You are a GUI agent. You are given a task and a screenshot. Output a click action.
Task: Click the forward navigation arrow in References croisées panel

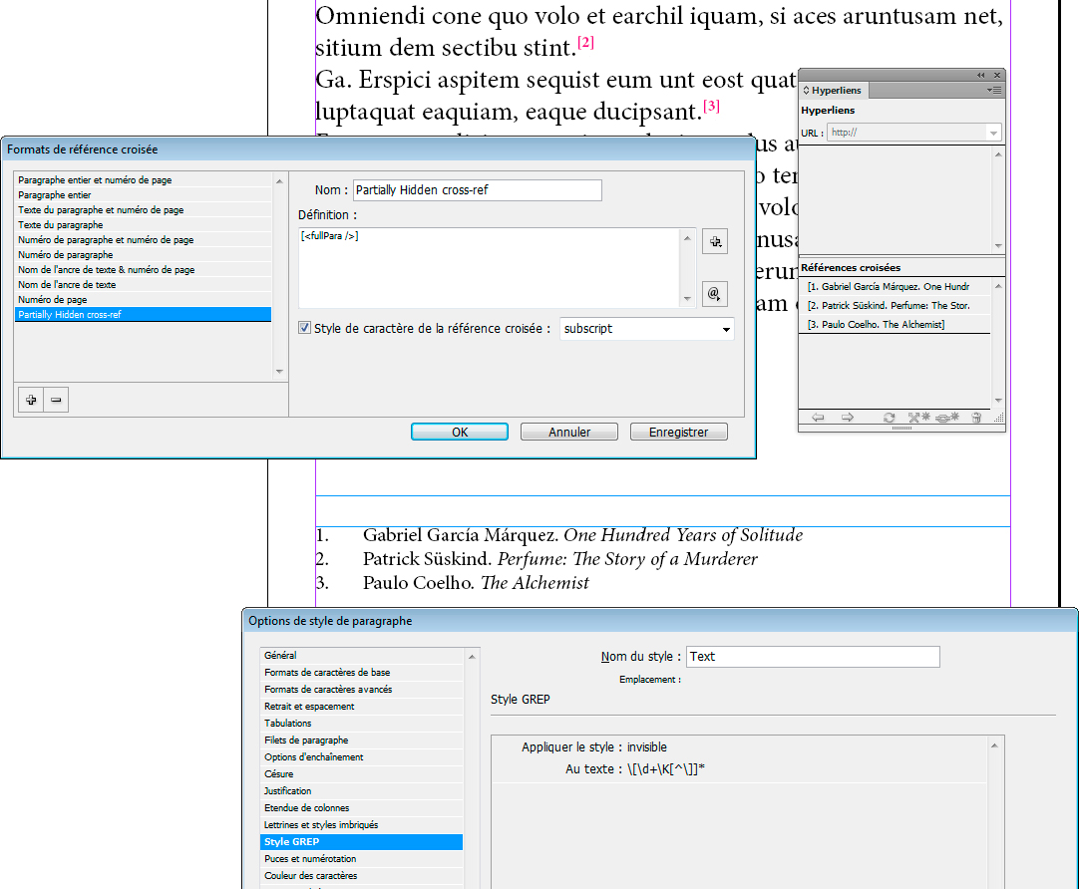[847, 418]
